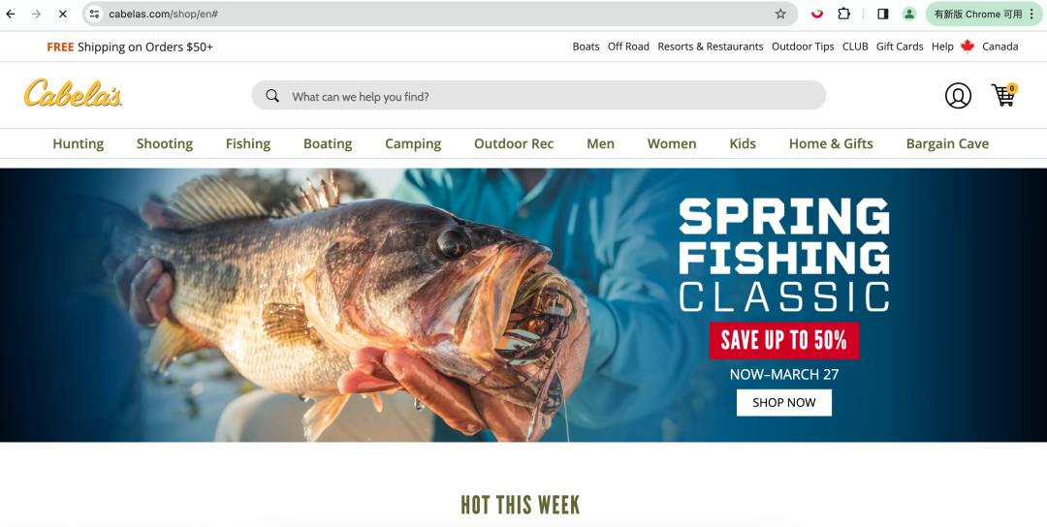Open Chrome extensions puzzle icon
The height and width of the screenshot is (527, 1047).
[844, 14]
